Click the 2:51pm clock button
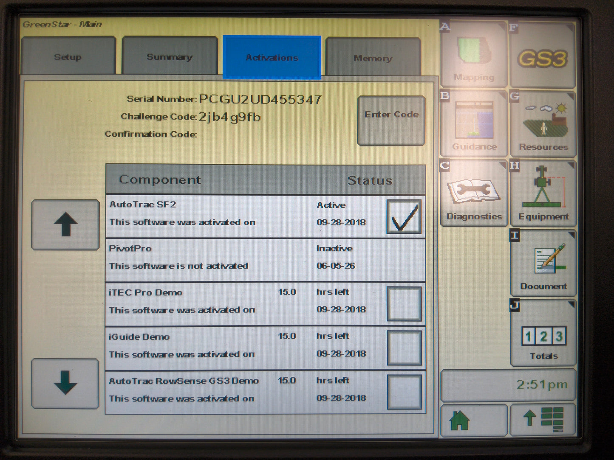This screenshot has height=460, width=614. point(508,385)
